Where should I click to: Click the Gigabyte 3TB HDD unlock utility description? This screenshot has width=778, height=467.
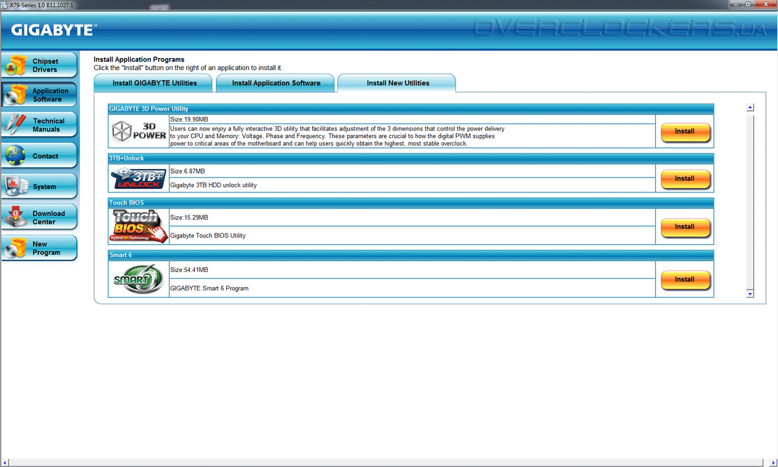pos(214,185)
